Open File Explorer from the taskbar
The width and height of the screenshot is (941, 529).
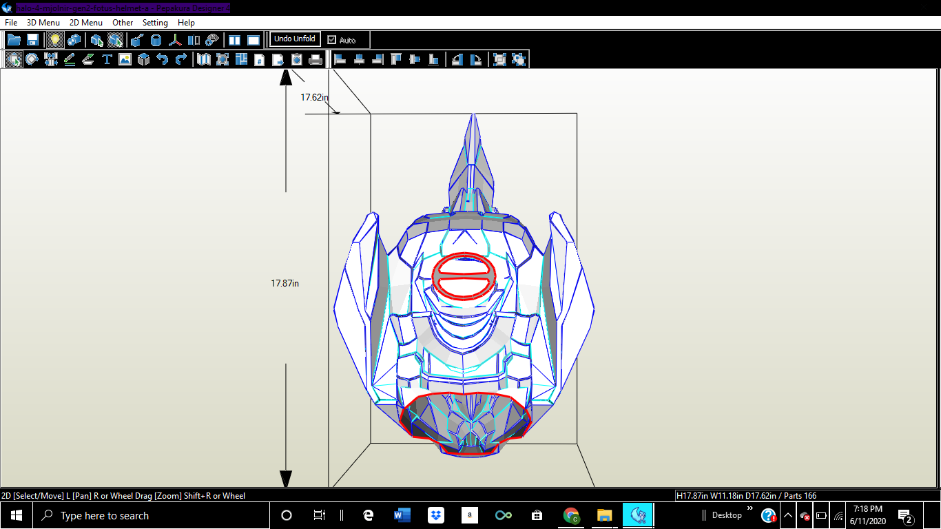[x=604, y=515]
